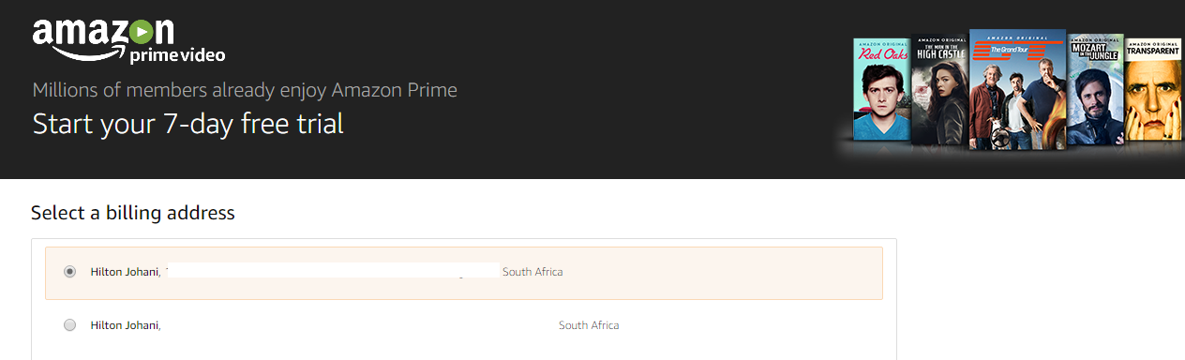Viewport: 1185px width, 360px height.
Task: Click the "Millions of members already enjoy Amazon Prime" text
Action: pyautogui.click(x=245, y=91)
